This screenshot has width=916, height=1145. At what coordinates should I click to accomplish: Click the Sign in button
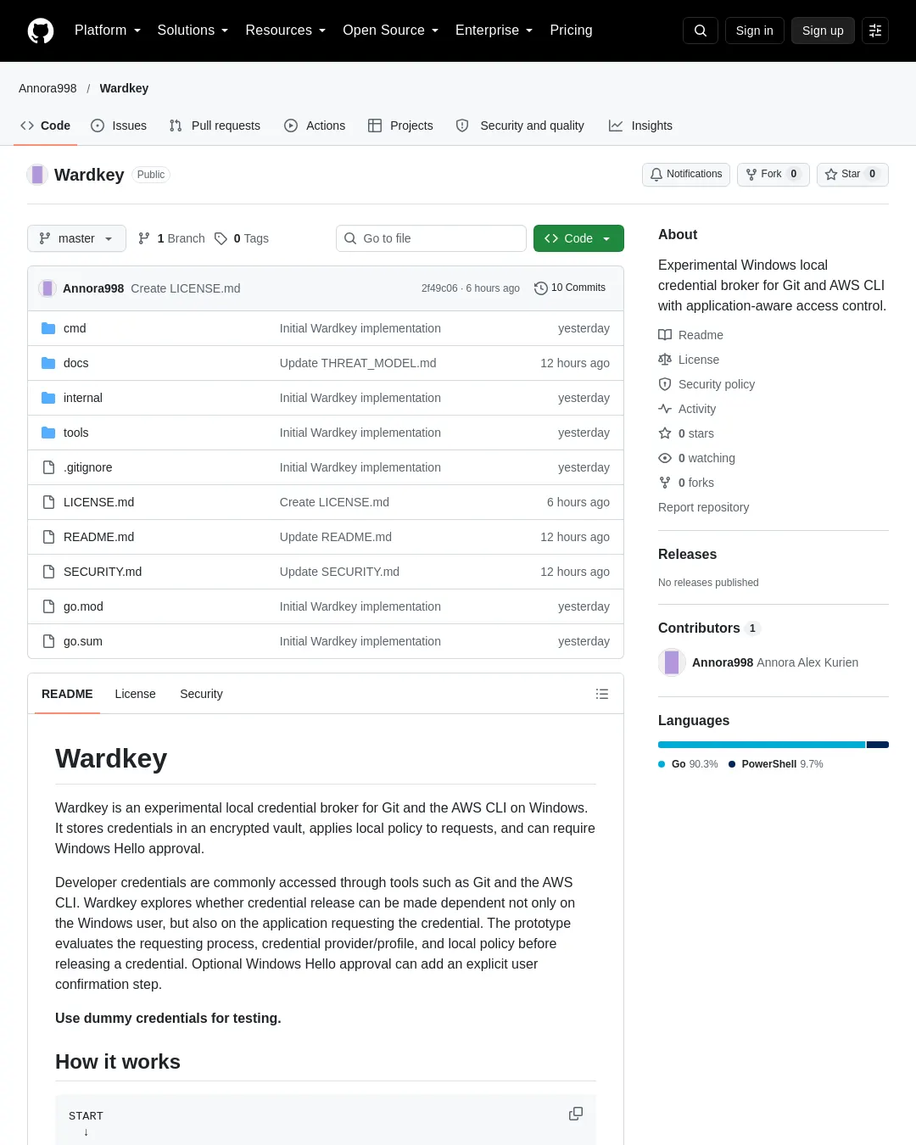tap(755, 31)
